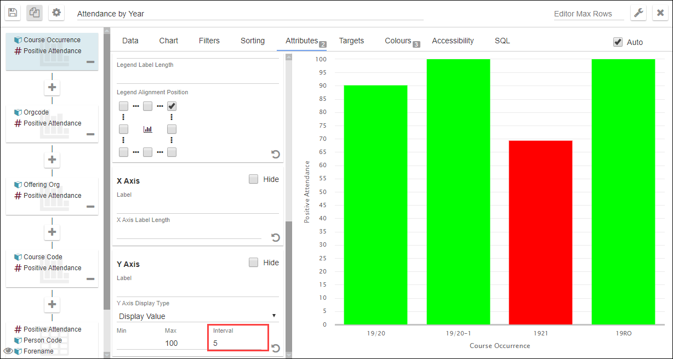673x359 pixels.
Task: Select the center chart icon in Legend Alignment
Action: [147, 129]
